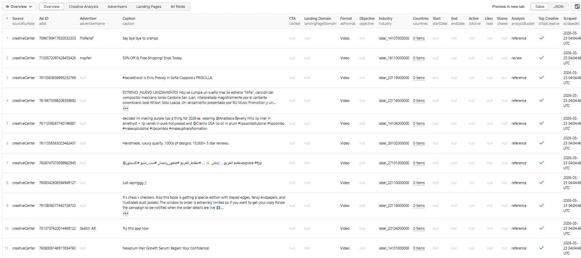Image resolution: width=581 pixels, height=258 pixels.
Task: Click industry label_18110000000
Action: point(394,58)
